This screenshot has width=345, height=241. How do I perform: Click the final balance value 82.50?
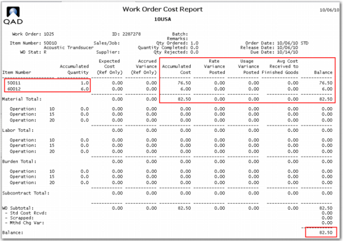pos(326,233)
